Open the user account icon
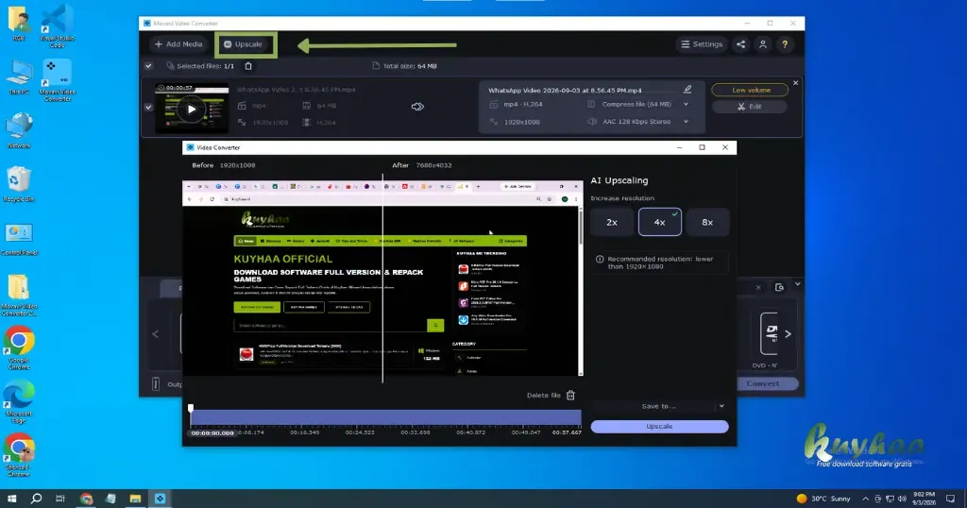Viewport: 967px width, 508px height. (x=763, y=44)
